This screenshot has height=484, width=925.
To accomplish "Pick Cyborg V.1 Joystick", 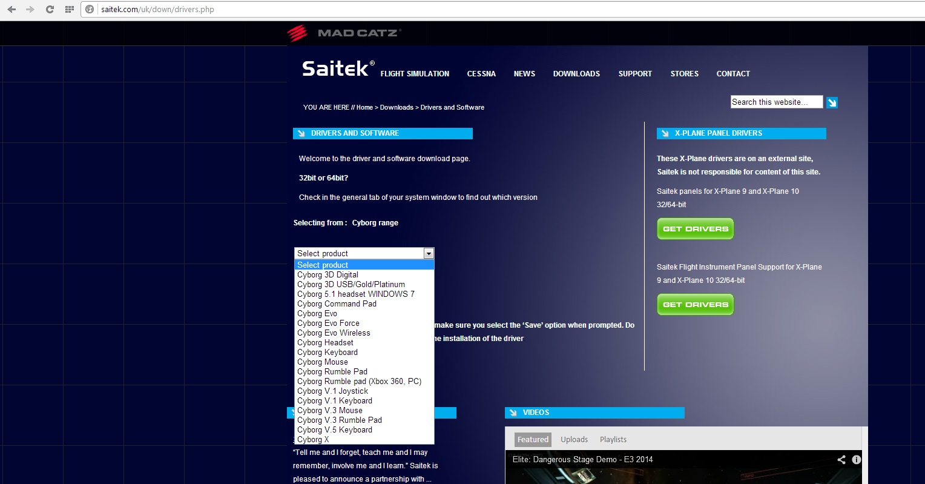I will pos(364,391).
